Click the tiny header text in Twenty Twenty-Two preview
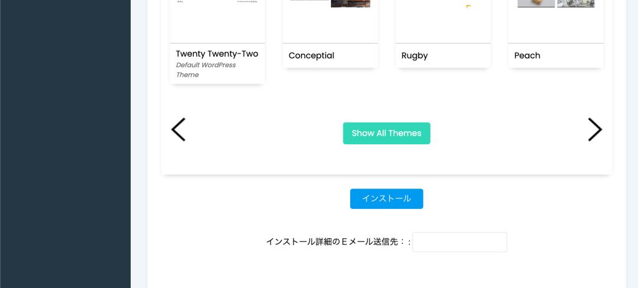This screenshot has width=638, height=288. click(180, 2)
